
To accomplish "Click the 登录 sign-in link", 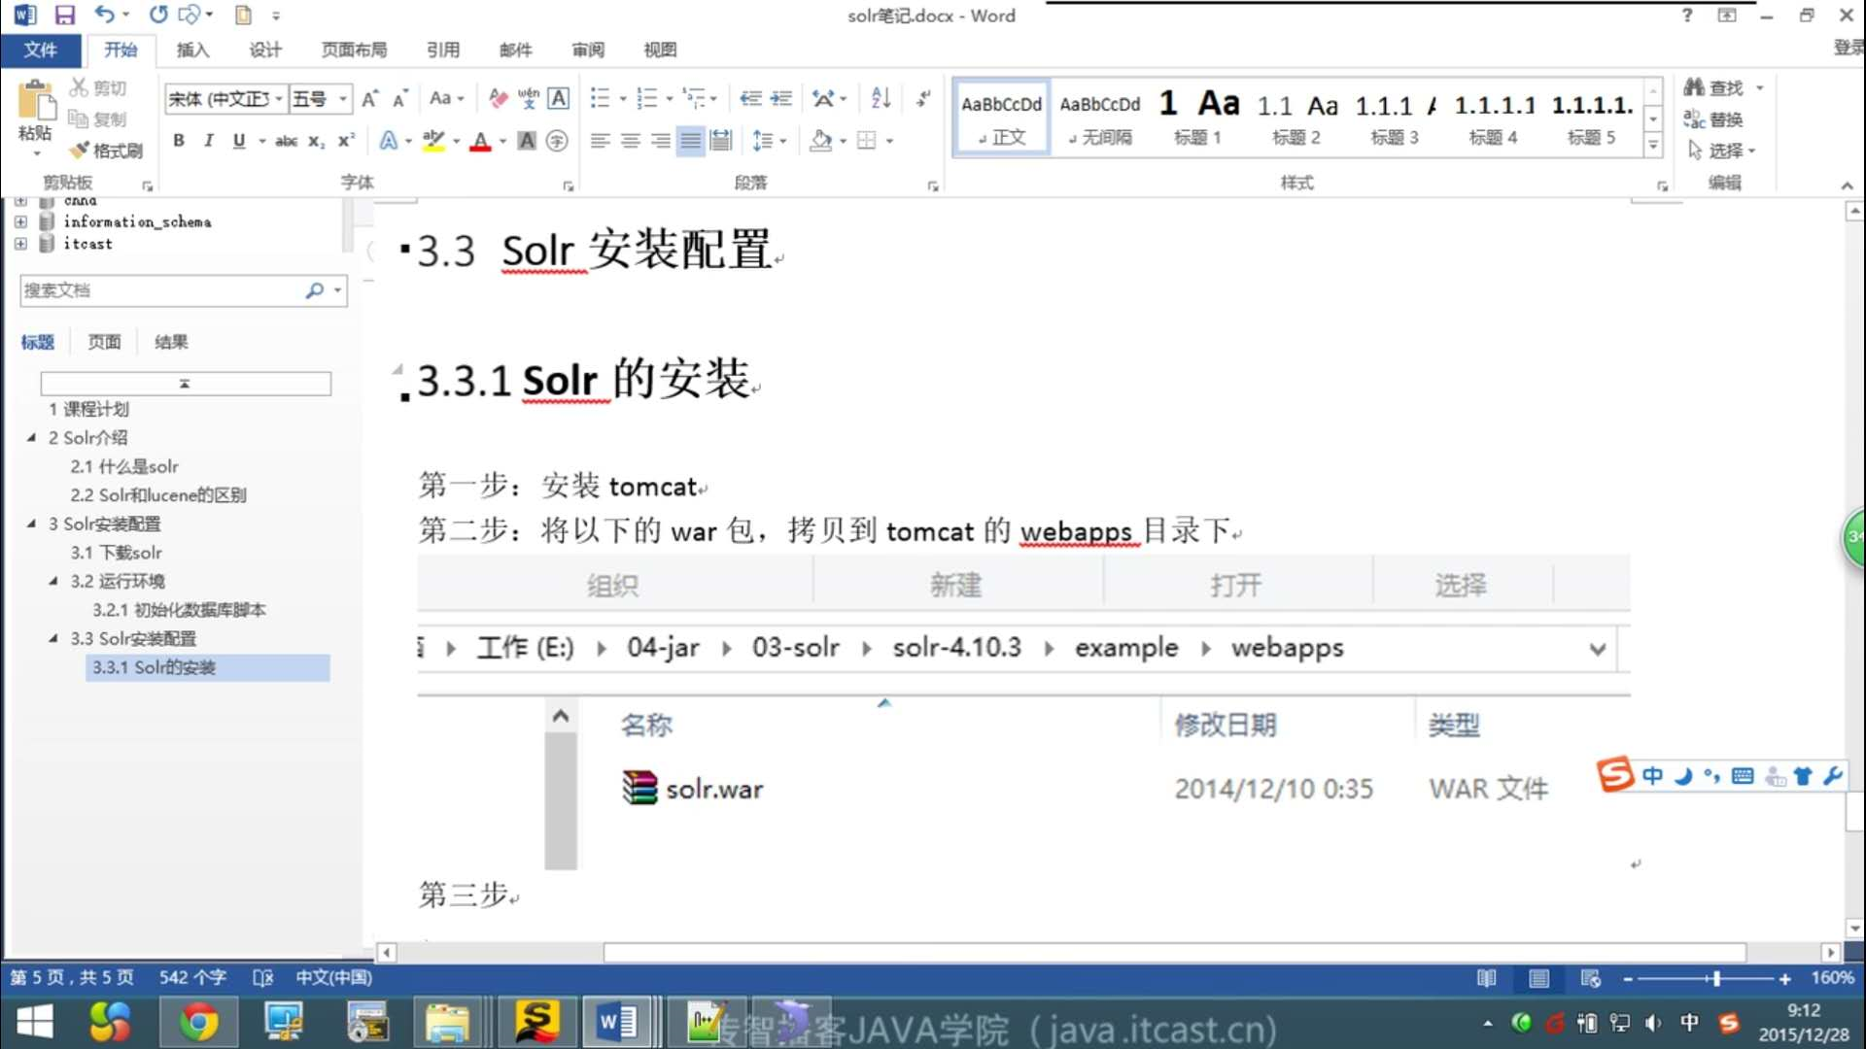I will point(1849,48).
